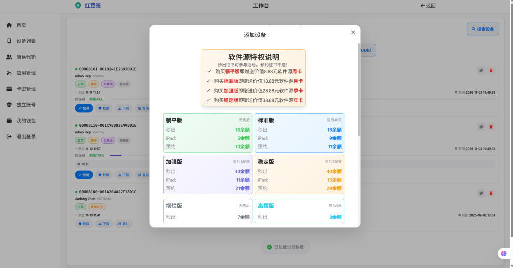This screenshot has width=513, height=268.
Task: Click 下载 for device 00008140-001A204A22F1801C
Action: tap(104, 224)
